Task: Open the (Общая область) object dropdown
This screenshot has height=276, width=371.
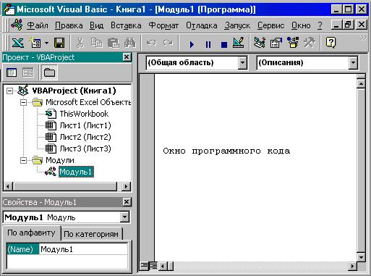Action: tap(242, 63)
